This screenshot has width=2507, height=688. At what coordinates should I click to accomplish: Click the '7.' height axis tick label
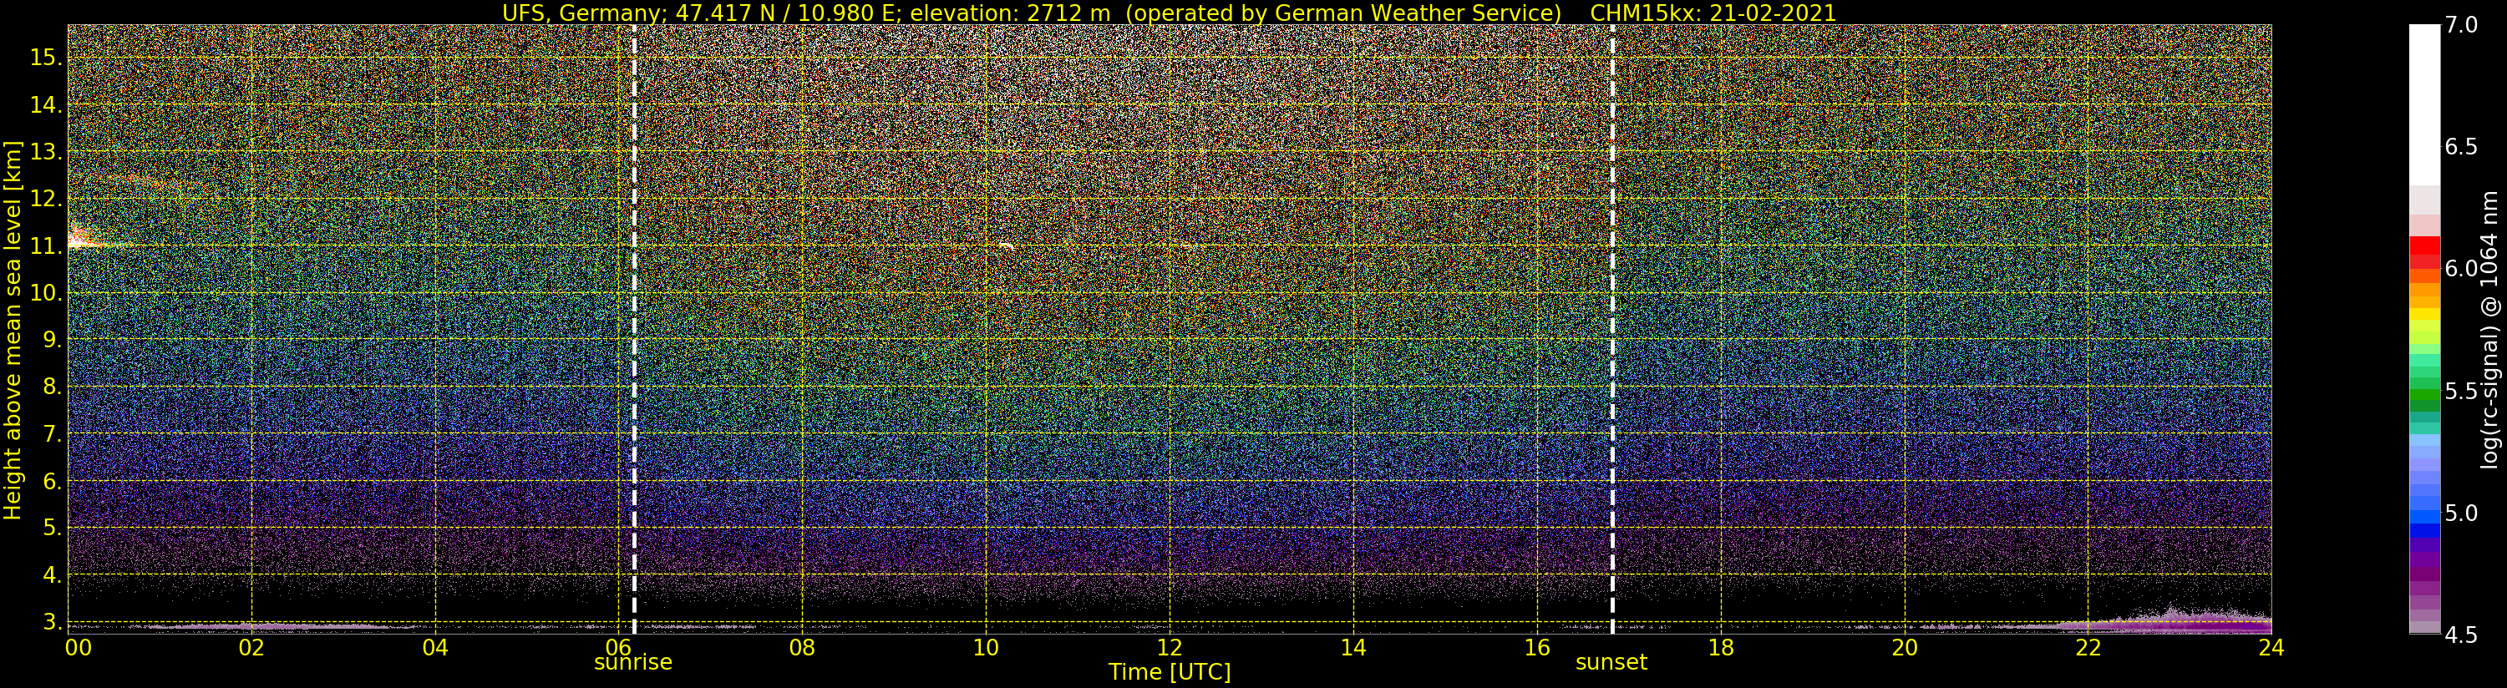click(52, 434)
